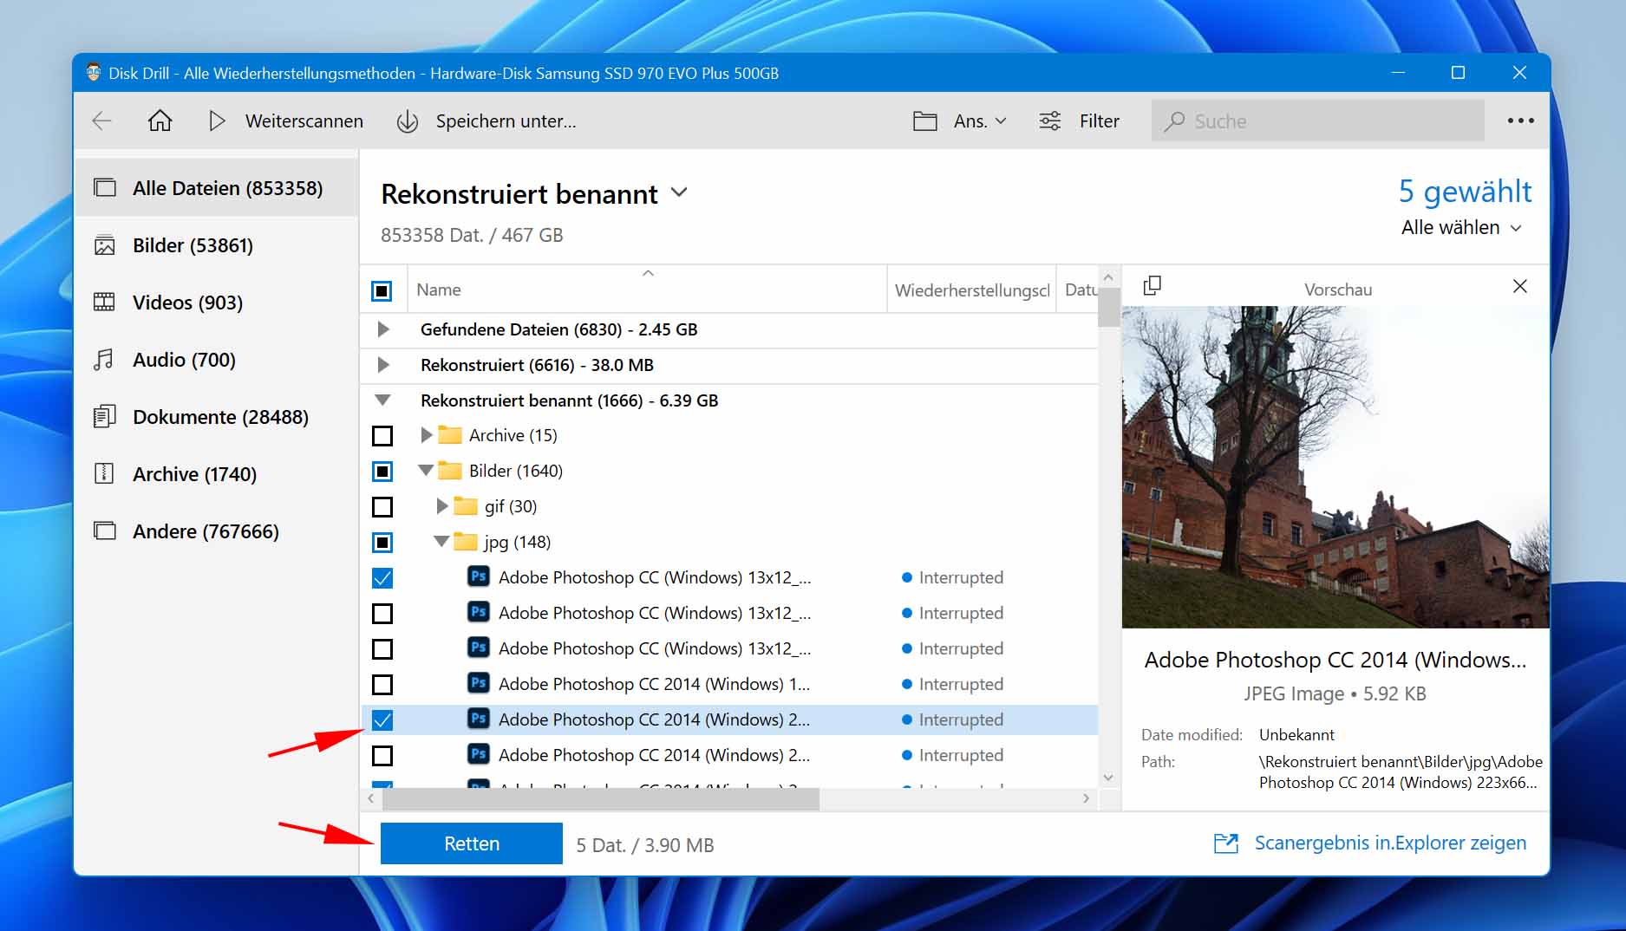This screenshot has width=1626, height=931.
Task: Toggle the select-all checkbox in Name header
Action: coord(382,290)
